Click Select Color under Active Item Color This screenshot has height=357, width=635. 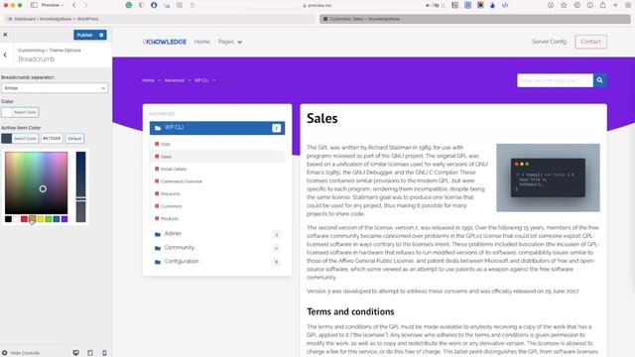pos(25,139)
